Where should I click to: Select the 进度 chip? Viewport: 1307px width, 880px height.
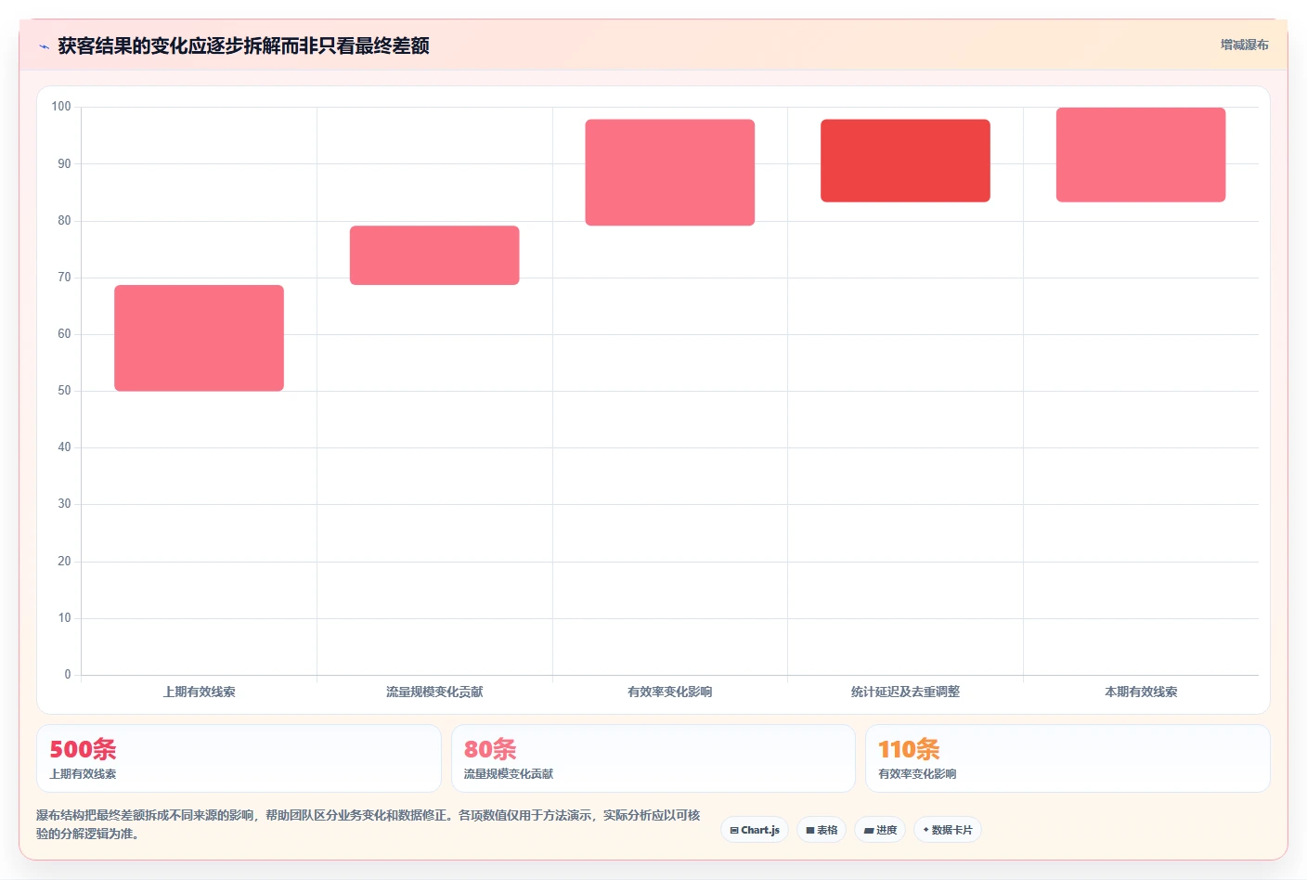pyautogui.click(x=880, y=830)
